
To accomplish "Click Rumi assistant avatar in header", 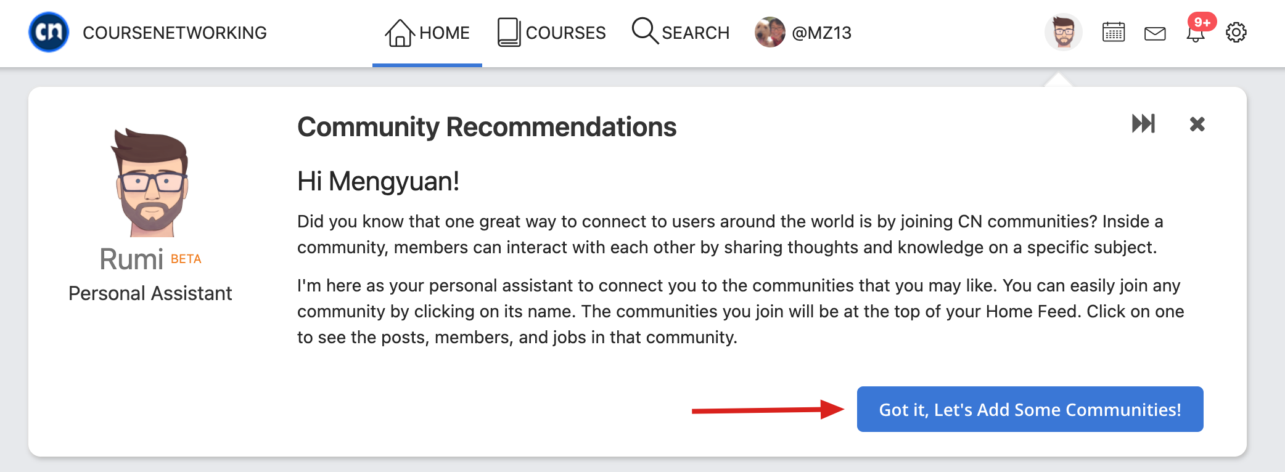I will pyautogui.click(x=1064, y=32).
